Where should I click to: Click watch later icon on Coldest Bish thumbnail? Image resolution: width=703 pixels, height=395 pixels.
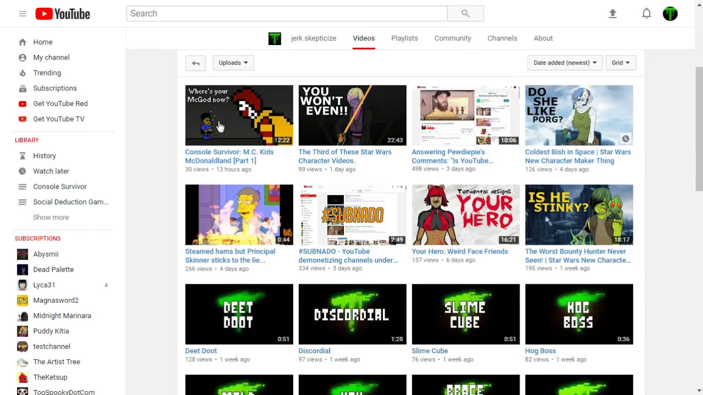tap(625, 139)
